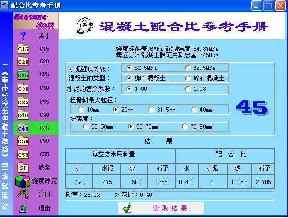Click the 砂率: 28.0% text
Viewport: 288px width, 218px height.
83,195
